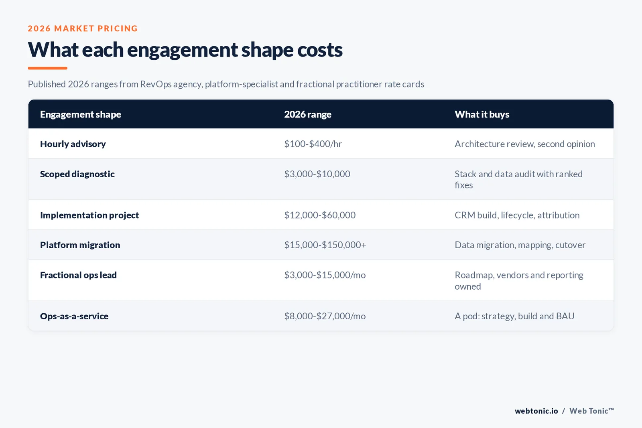The width and height of the screenshot is (642, 428).
Task: Select the 'Hourly advisory' row label
Action: (73, 144)
